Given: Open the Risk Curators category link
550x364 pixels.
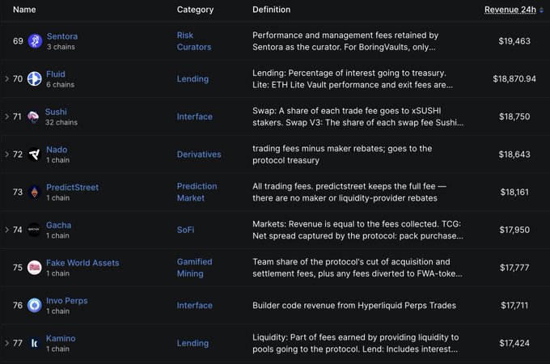Looking at the screenshot, I should coord(194,41).
